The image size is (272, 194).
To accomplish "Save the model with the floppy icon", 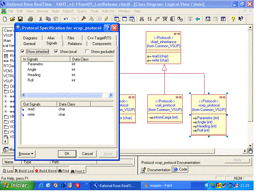I will pos(20,19).
